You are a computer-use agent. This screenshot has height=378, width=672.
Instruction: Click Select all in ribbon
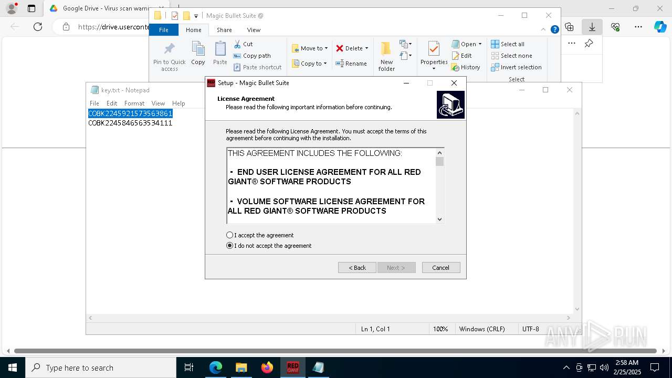pos(508,44)
